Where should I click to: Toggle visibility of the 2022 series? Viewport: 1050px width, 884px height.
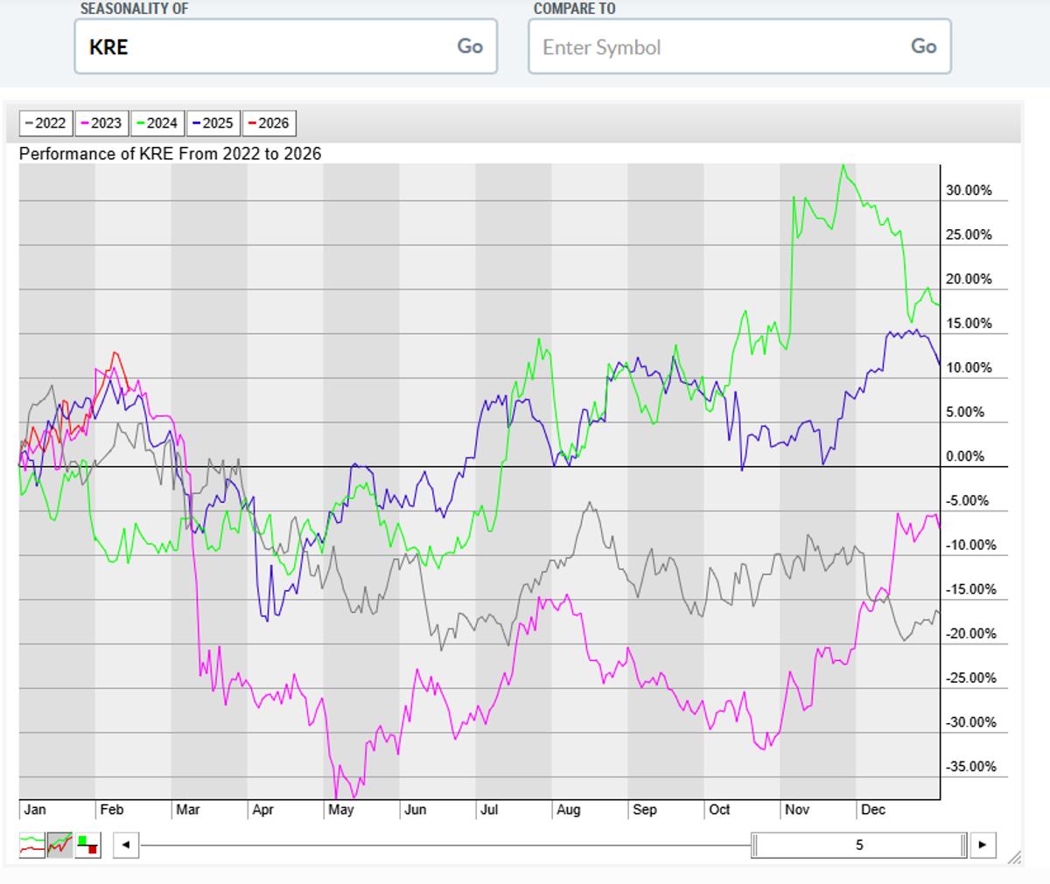[45, 123]
